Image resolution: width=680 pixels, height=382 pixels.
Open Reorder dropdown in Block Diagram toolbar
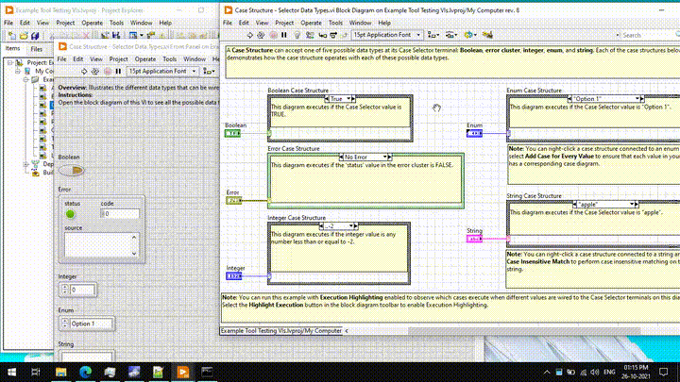[x=469, y=35]
